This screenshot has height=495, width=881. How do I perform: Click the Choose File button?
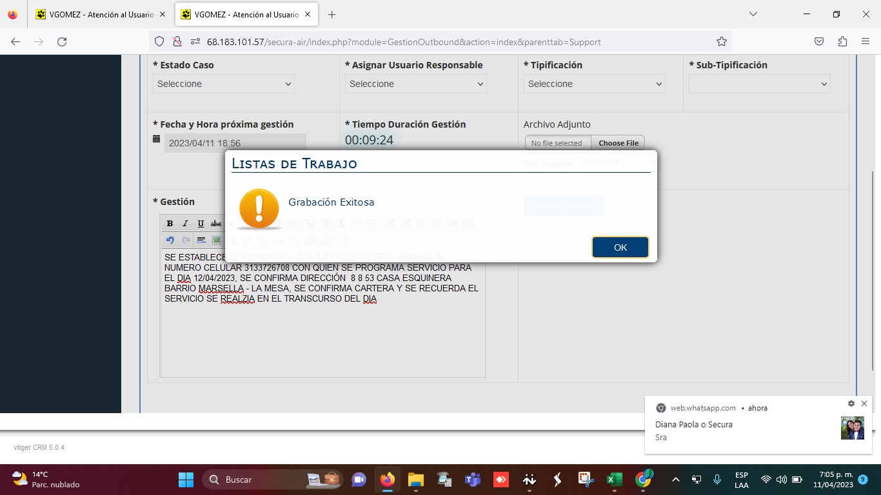[x=618, y=143]
